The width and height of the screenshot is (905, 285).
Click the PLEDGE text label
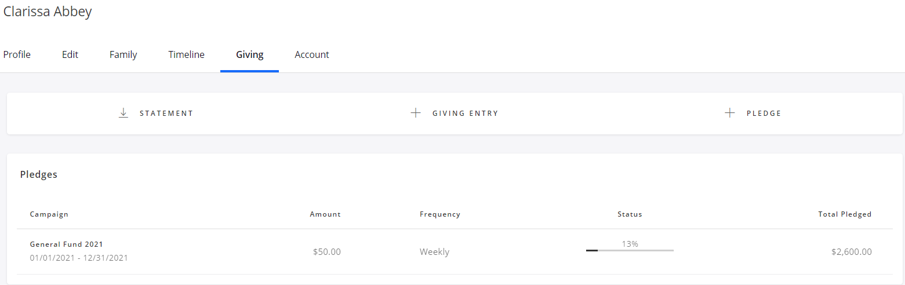coord(764,114)
